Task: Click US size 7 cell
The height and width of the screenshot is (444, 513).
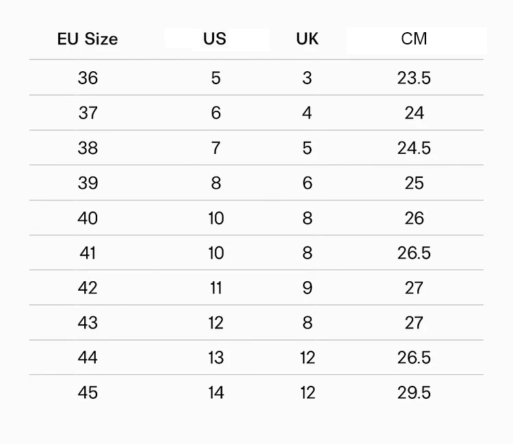Action: [x=215, y=148]
